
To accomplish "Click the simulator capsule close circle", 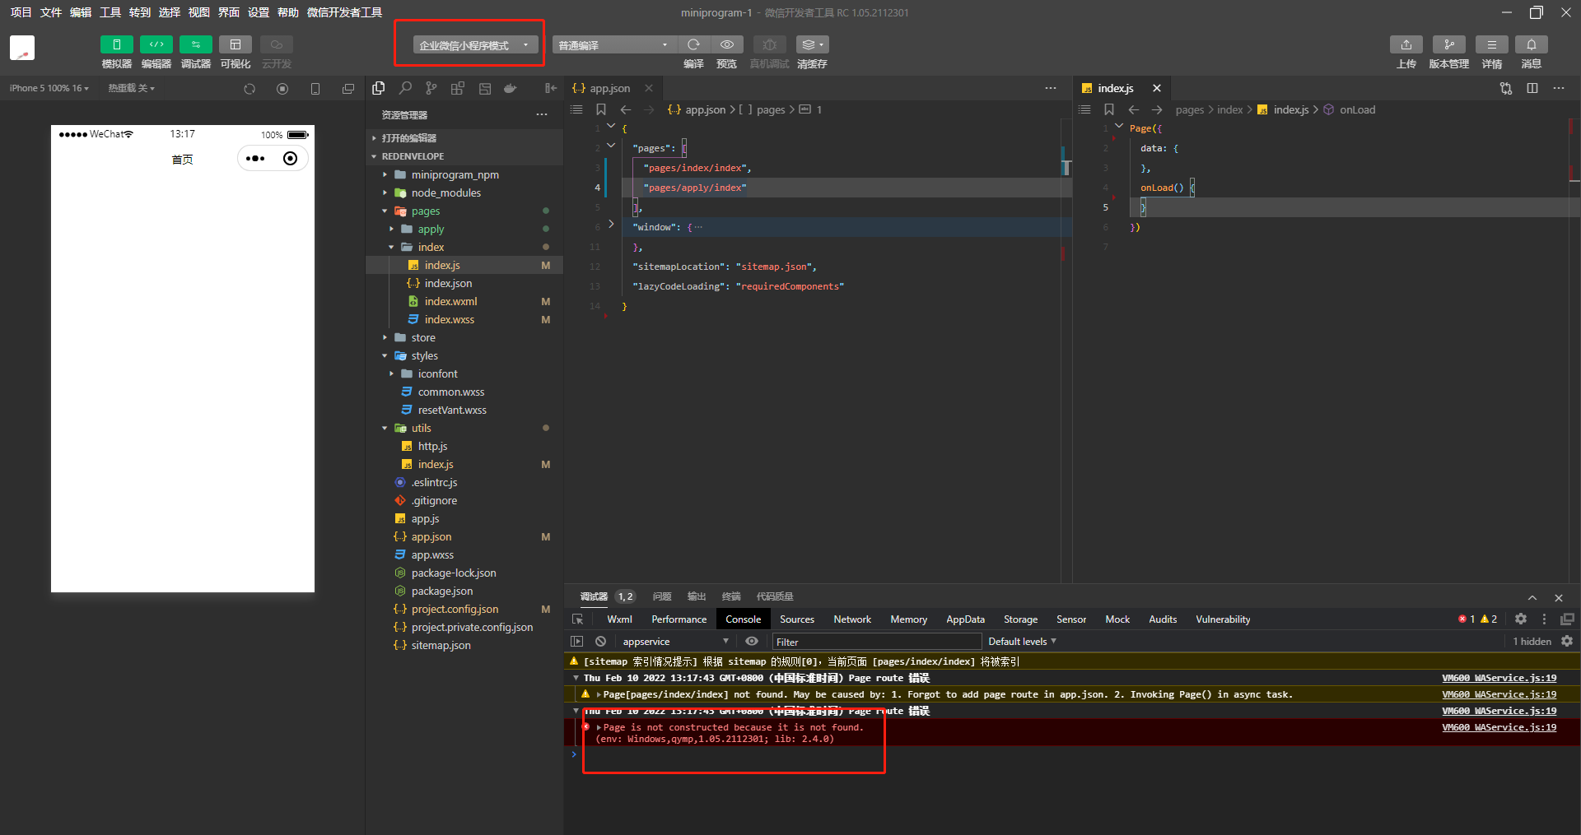I will pos(290,159).
